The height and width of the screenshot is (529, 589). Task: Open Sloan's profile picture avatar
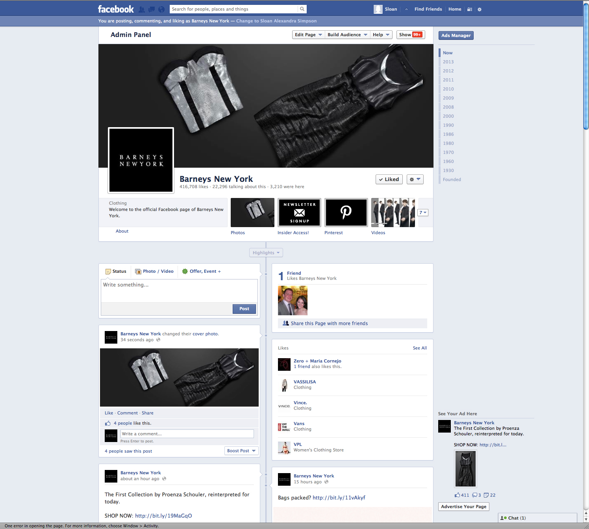click(x=378, y=9)
